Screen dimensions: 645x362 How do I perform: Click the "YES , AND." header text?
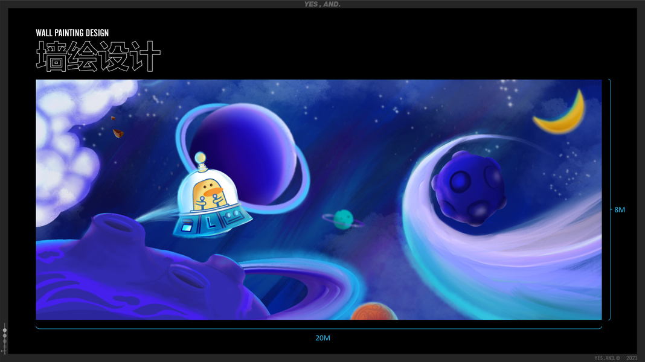coord(322,4)
